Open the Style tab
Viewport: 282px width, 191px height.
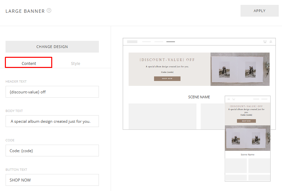pos(75,63)
